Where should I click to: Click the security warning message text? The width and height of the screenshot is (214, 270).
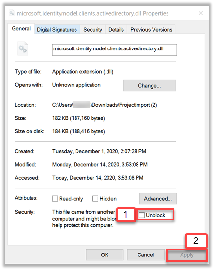pos(84,219)
